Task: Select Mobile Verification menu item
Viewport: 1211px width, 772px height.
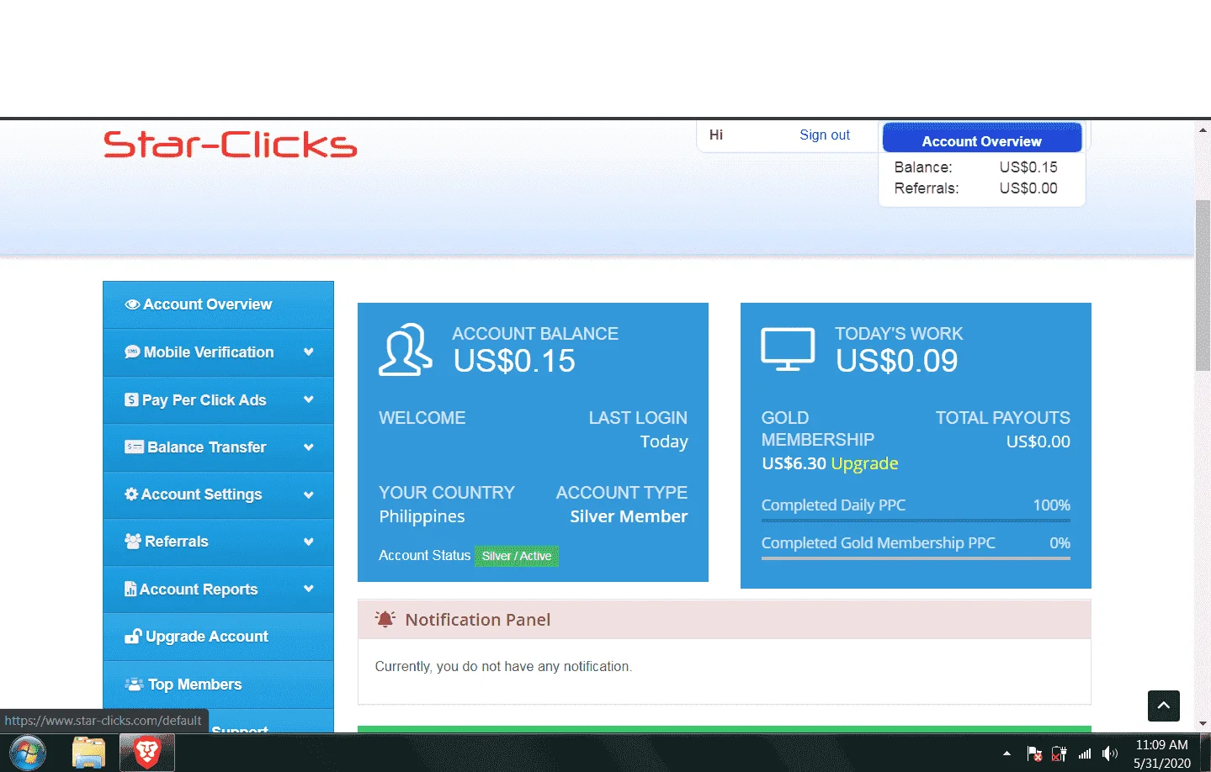Action: point(218,352)
